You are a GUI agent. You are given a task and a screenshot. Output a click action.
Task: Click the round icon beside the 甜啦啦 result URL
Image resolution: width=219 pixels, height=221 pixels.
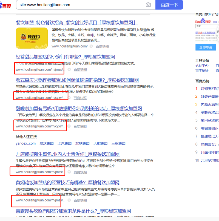69,126
